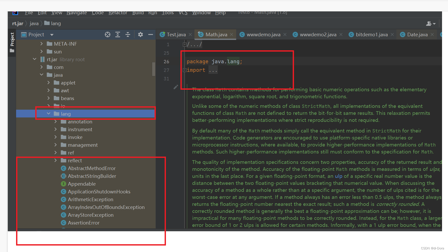Expand the beans package
This screenshot has height=252, width=448.
point(48,98)
